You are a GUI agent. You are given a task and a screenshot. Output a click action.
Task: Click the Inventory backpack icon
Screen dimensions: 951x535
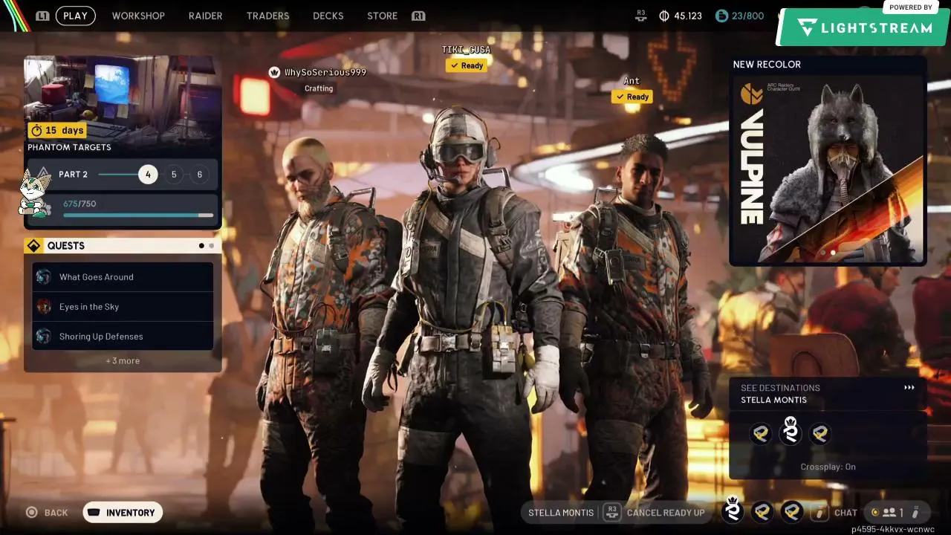tap(94, 513)
